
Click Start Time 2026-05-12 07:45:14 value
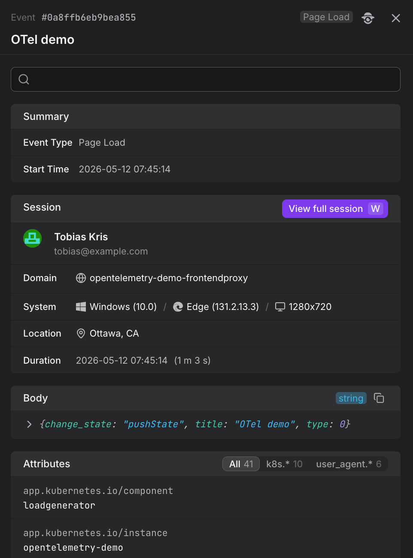coord(125,169)
